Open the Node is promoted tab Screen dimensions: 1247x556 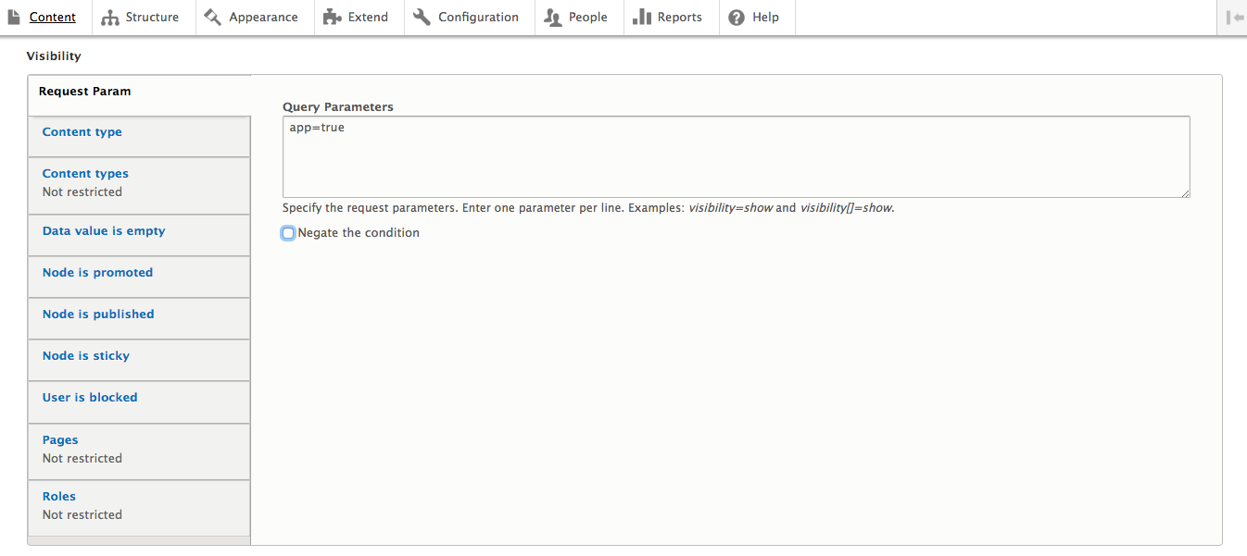[97, 273]
